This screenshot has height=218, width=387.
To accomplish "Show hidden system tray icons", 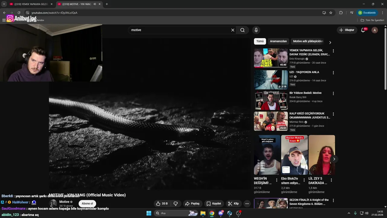I will tap(349, 213).
